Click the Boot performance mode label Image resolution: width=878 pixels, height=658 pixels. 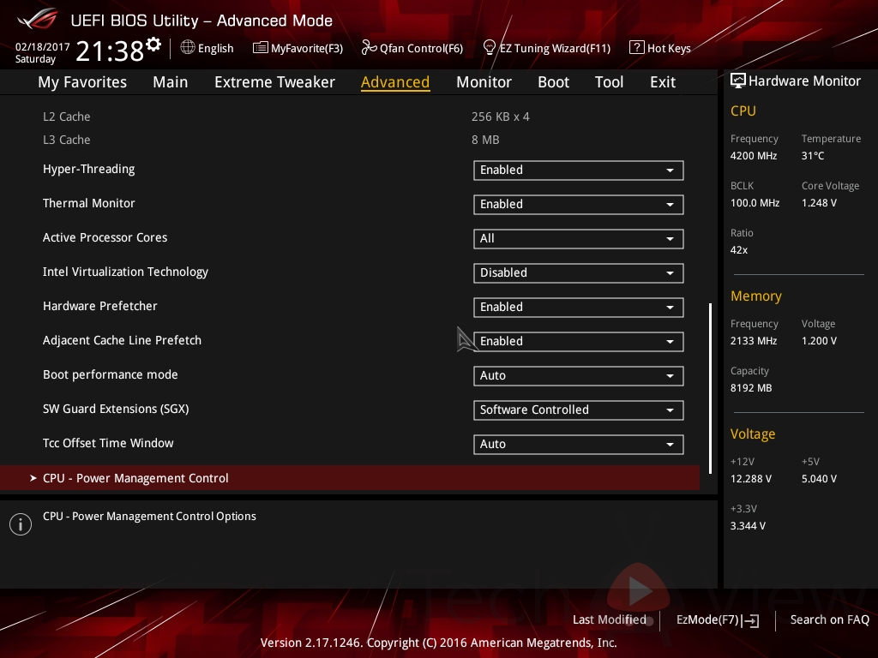(111, 375)
